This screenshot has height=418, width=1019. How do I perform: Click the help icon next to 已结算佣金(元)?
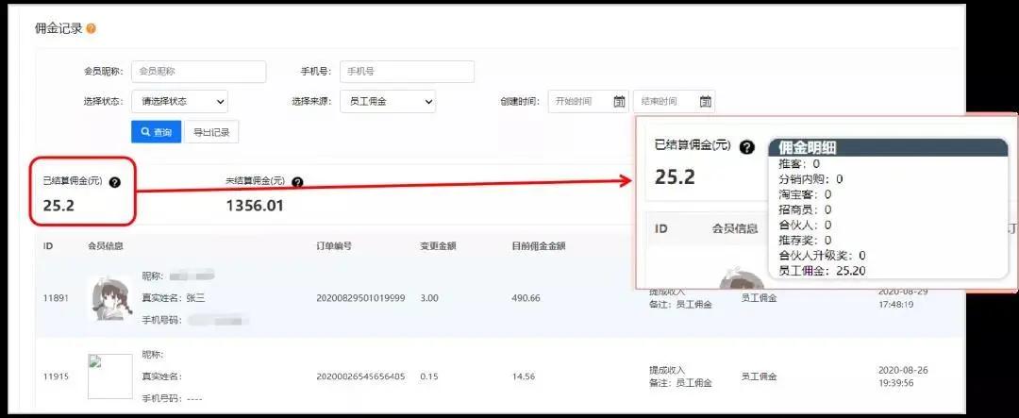(115, 183)
